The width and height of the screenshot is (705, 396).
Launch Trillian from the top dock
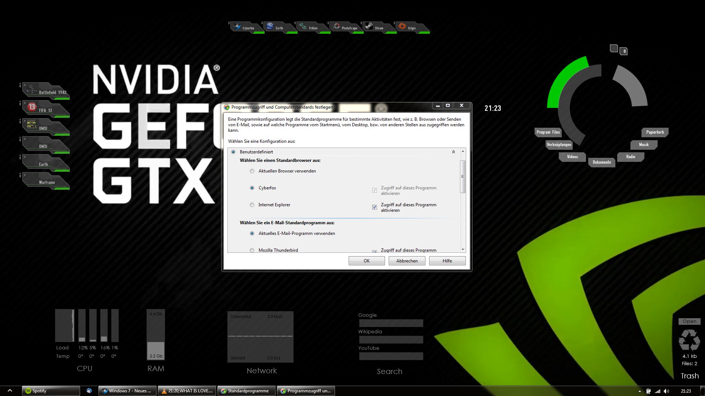pyautogui.click(x=313, y=27)
